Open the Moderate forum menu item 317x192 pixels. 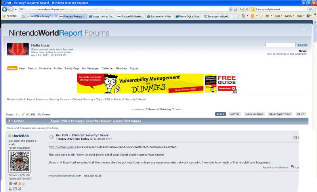[x=45, y=68]
